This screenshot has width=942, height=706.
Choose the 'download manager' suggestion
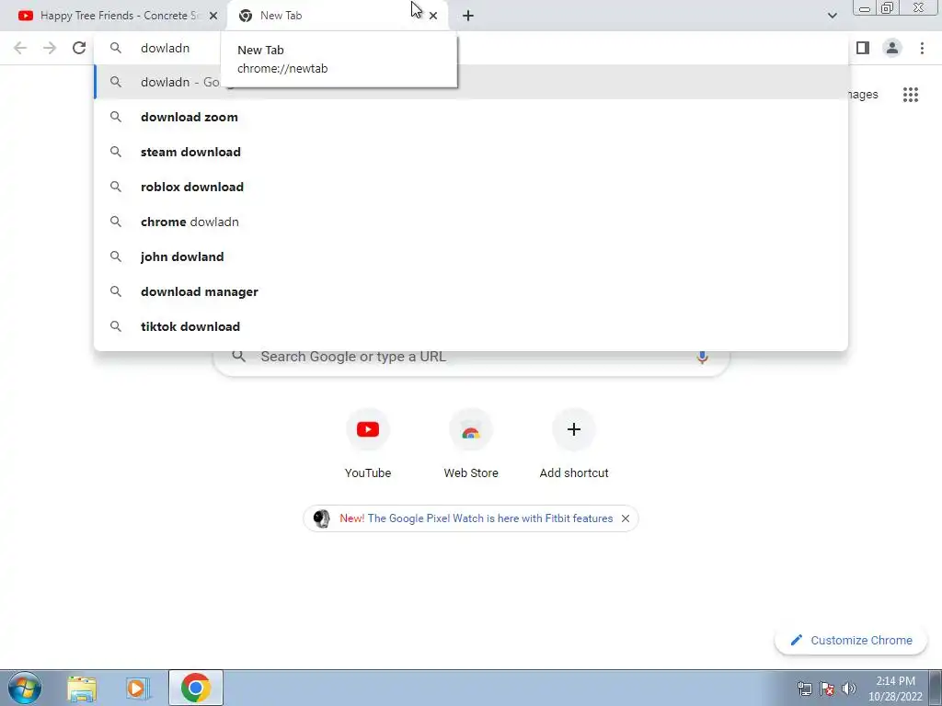(471, 291)
